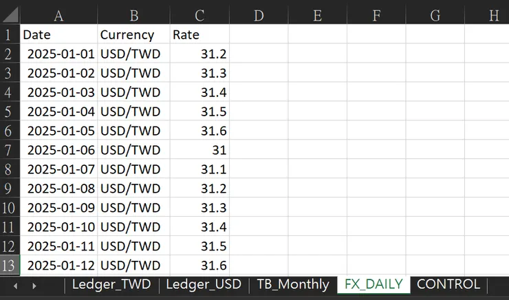This screenshot has width=509, height=300.
Task: Select cell with date 2025-01-07
Action: point(58,169)
